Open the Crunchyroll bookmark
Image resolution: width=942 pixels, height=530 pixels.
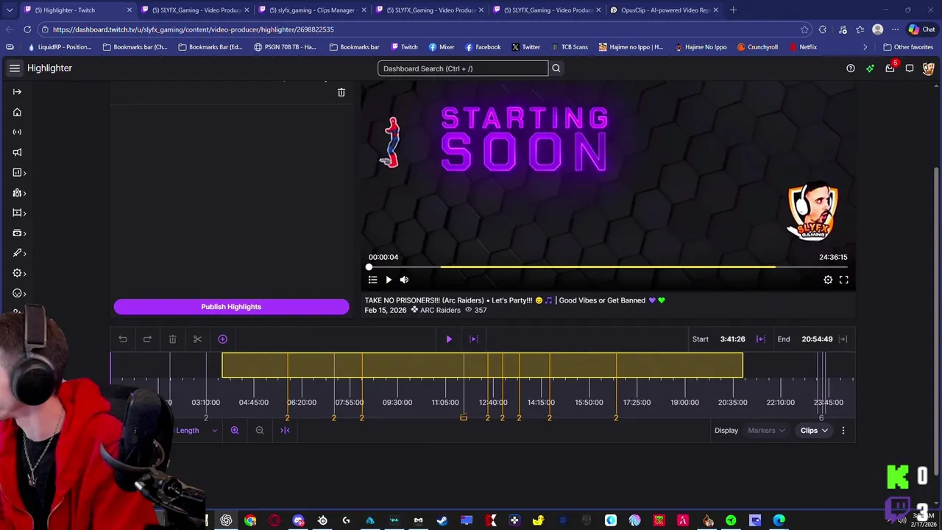(757, 47)
